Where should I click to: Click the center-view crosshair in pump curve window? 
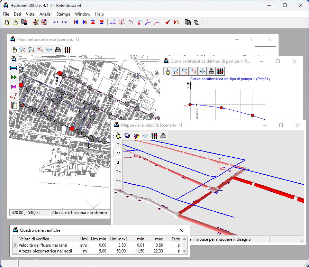pyautogui.click(x=202, y=71)
